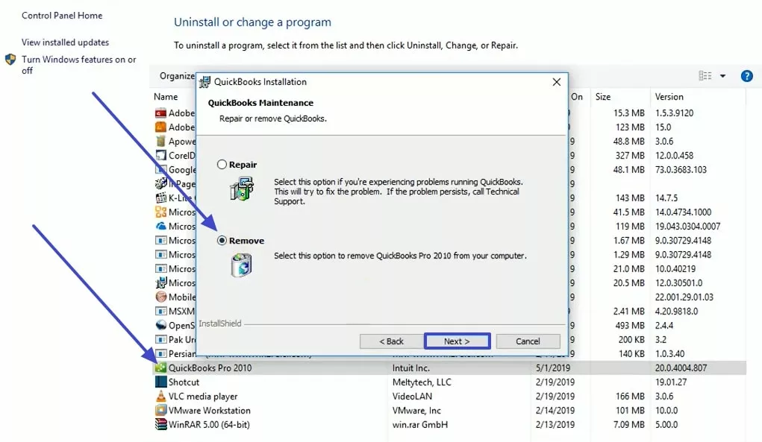Select the Remove radio button
Viewport: 762px width, 442px height.
point(224,240)
